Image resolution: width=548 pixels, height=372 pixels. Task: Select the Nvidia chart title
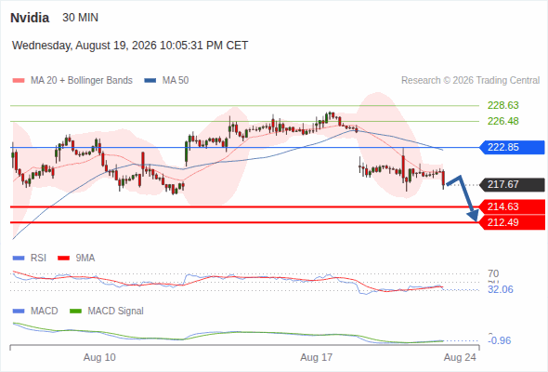click(x=30, y=18)
